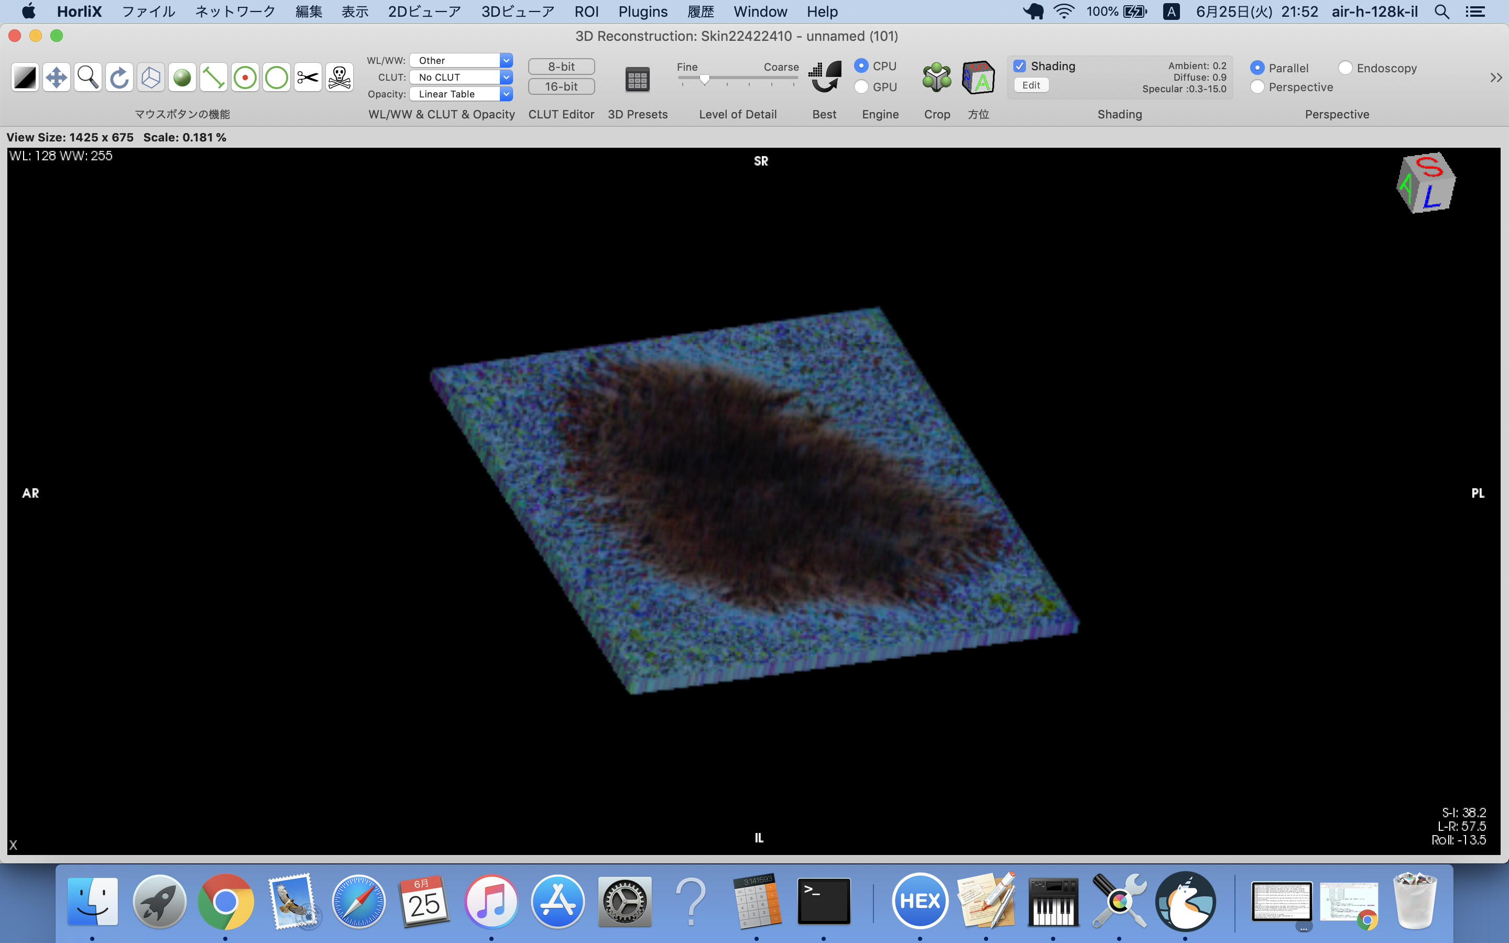Open the 履歴 menu
Viewport: 1509px width, 943px height.
pyautogui.click(x=700, y=12)
